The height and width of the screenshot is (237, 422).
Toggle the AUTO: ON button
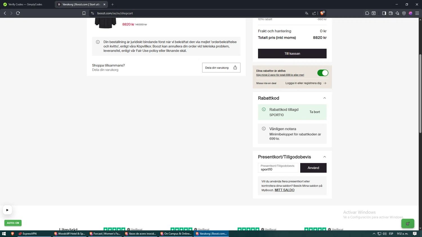pos(13,223)
